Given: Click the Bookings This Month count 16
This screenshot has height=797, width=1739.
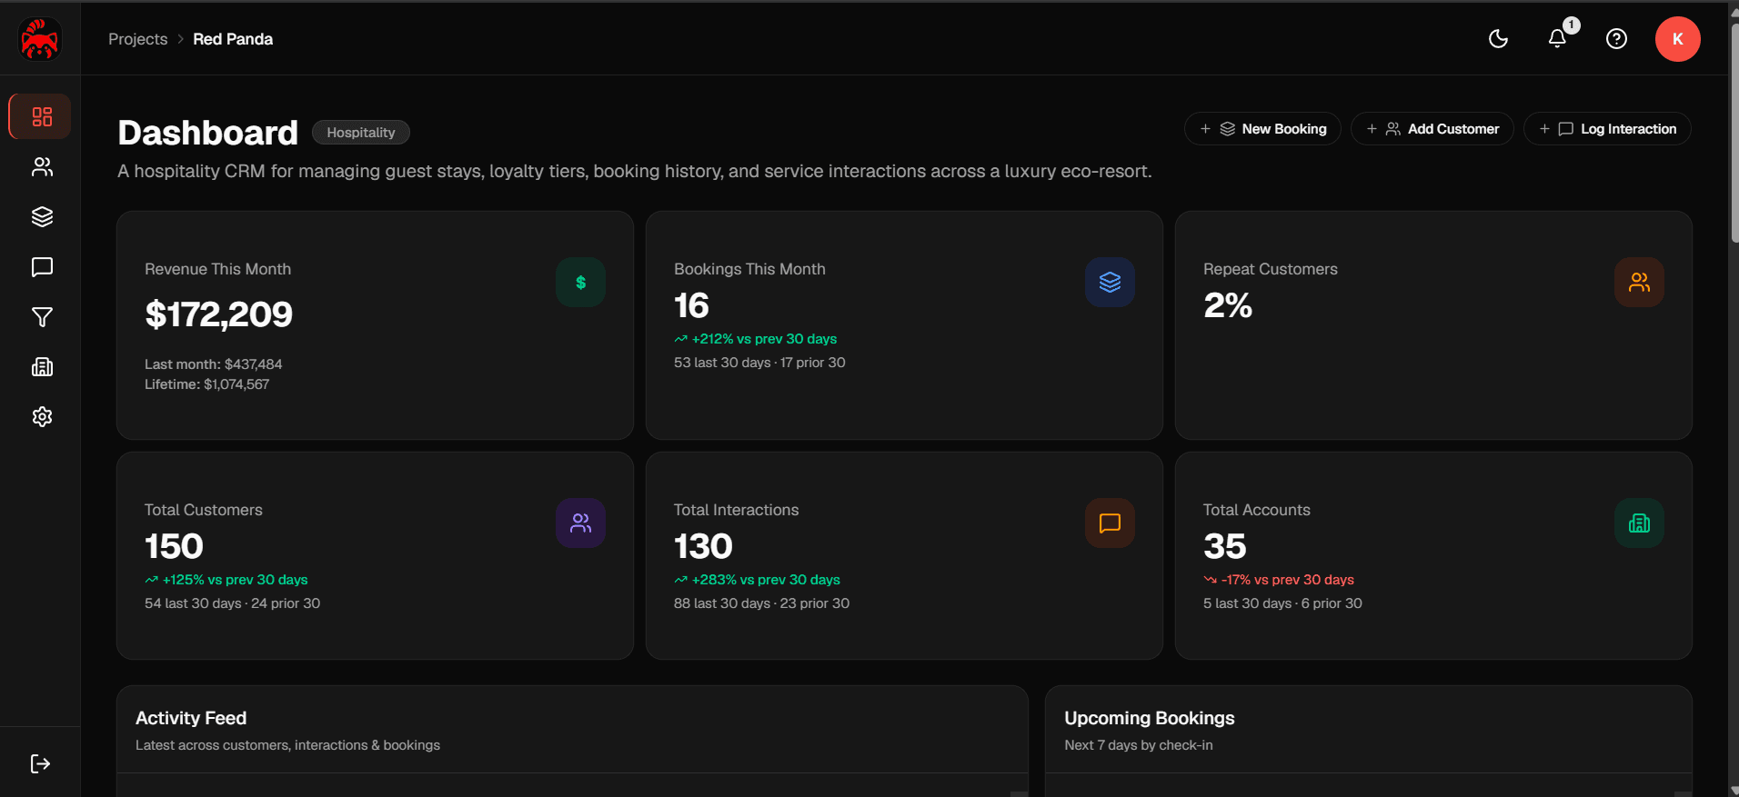Looking at the screenshot, I should click(x=691, y=305).
